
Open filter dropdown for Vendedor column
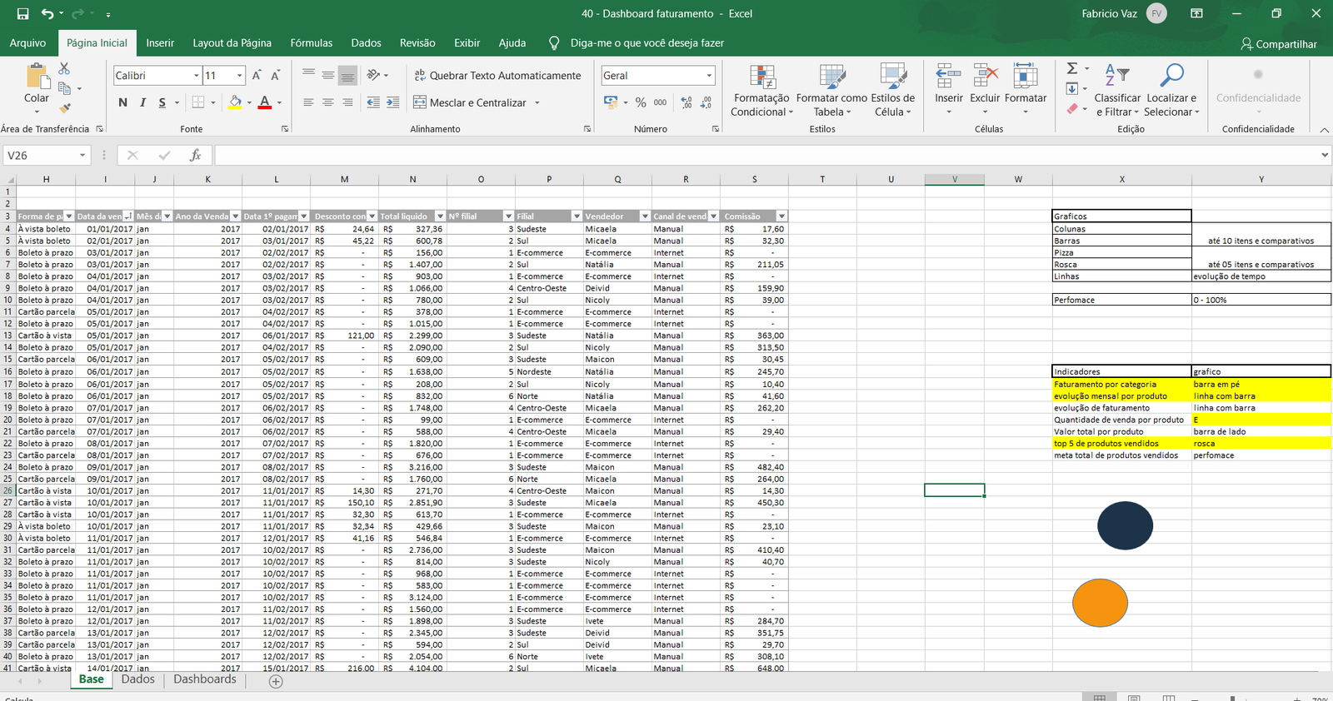coord(644,216)
